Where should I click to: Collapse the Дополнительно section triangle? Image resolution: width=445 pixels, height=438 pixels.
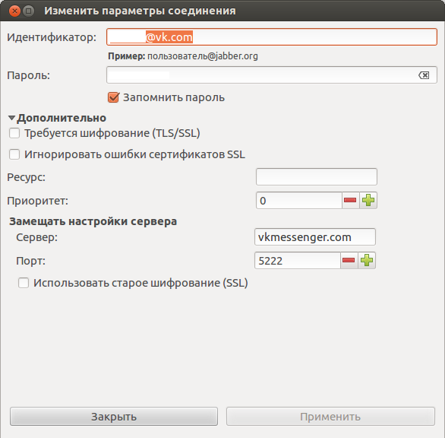(11, 118)
